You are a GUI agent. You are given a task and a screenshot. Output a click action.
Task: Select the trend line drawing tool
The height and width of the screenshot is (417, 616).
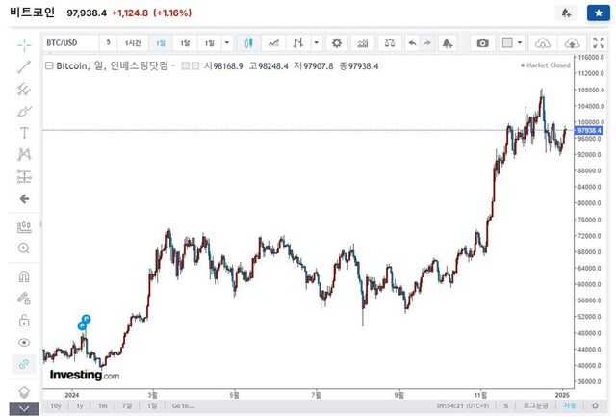coord(24,66)
